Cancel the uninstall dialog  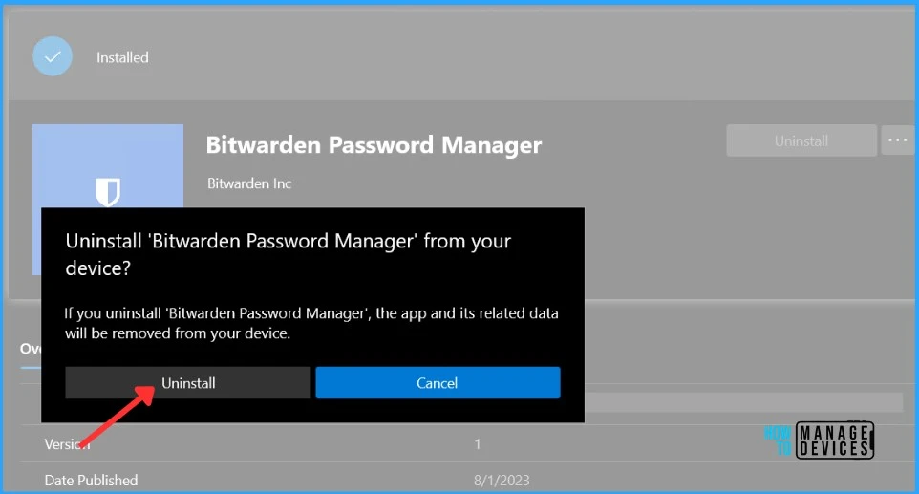(x=438, y=382)
